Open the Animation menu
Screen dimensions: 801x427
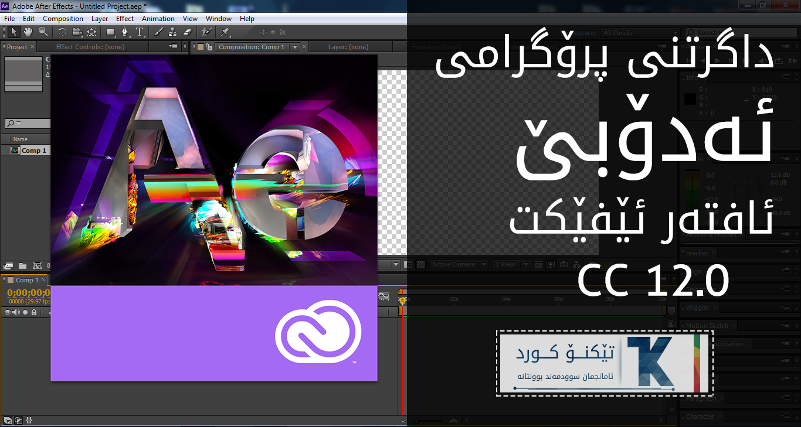click(158, 19)
